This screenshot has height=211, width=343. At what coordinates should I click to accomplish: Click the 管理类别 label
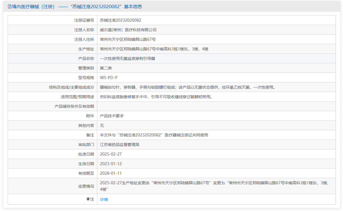86,68
